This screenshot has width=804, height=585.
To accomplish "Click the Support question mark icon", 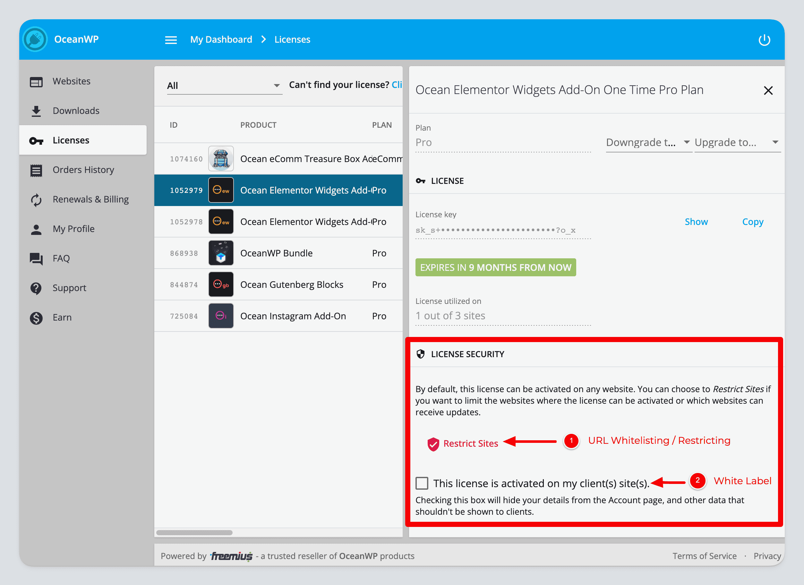I will [36, 288].
